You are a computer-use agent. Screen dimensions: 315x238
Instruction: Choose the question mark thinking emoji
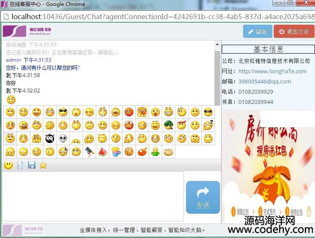coord(208,125)
